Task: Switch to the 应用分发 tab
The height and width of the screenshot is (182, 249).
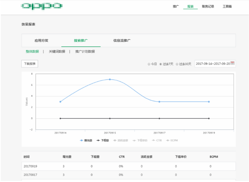Action: click(x=42, y=40)
